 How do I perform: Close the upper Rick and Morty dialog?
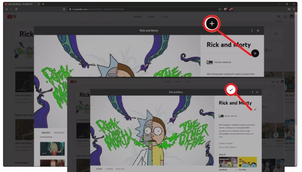click(258, 30)
